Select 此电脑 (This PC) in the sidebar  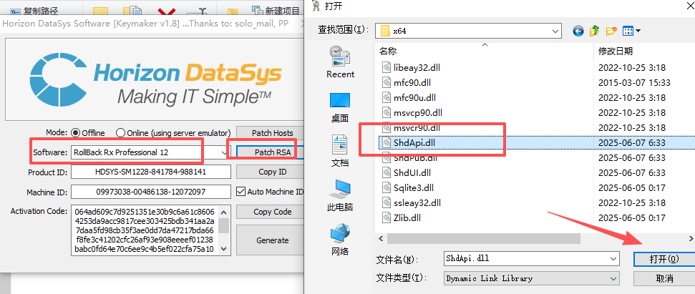click(x=340, y=194)
